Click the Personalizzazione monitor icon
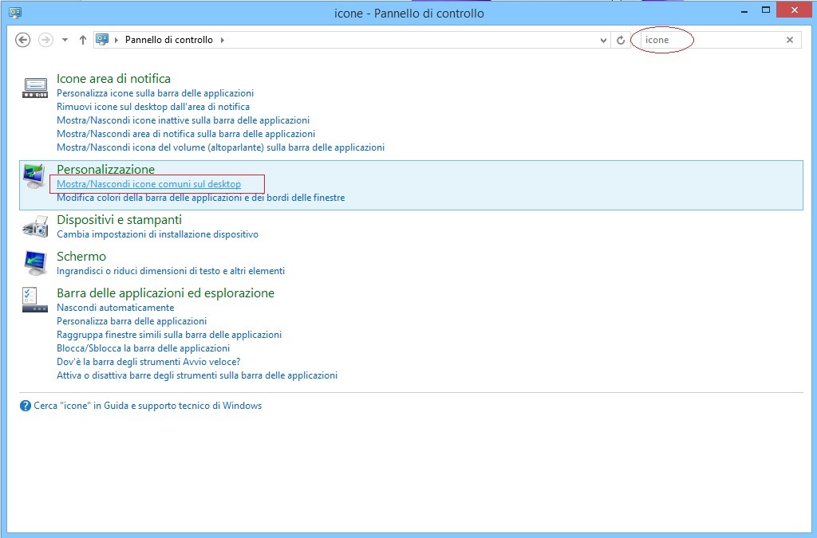Viewport: 817px width, 538px height. [x=35, y=176]
